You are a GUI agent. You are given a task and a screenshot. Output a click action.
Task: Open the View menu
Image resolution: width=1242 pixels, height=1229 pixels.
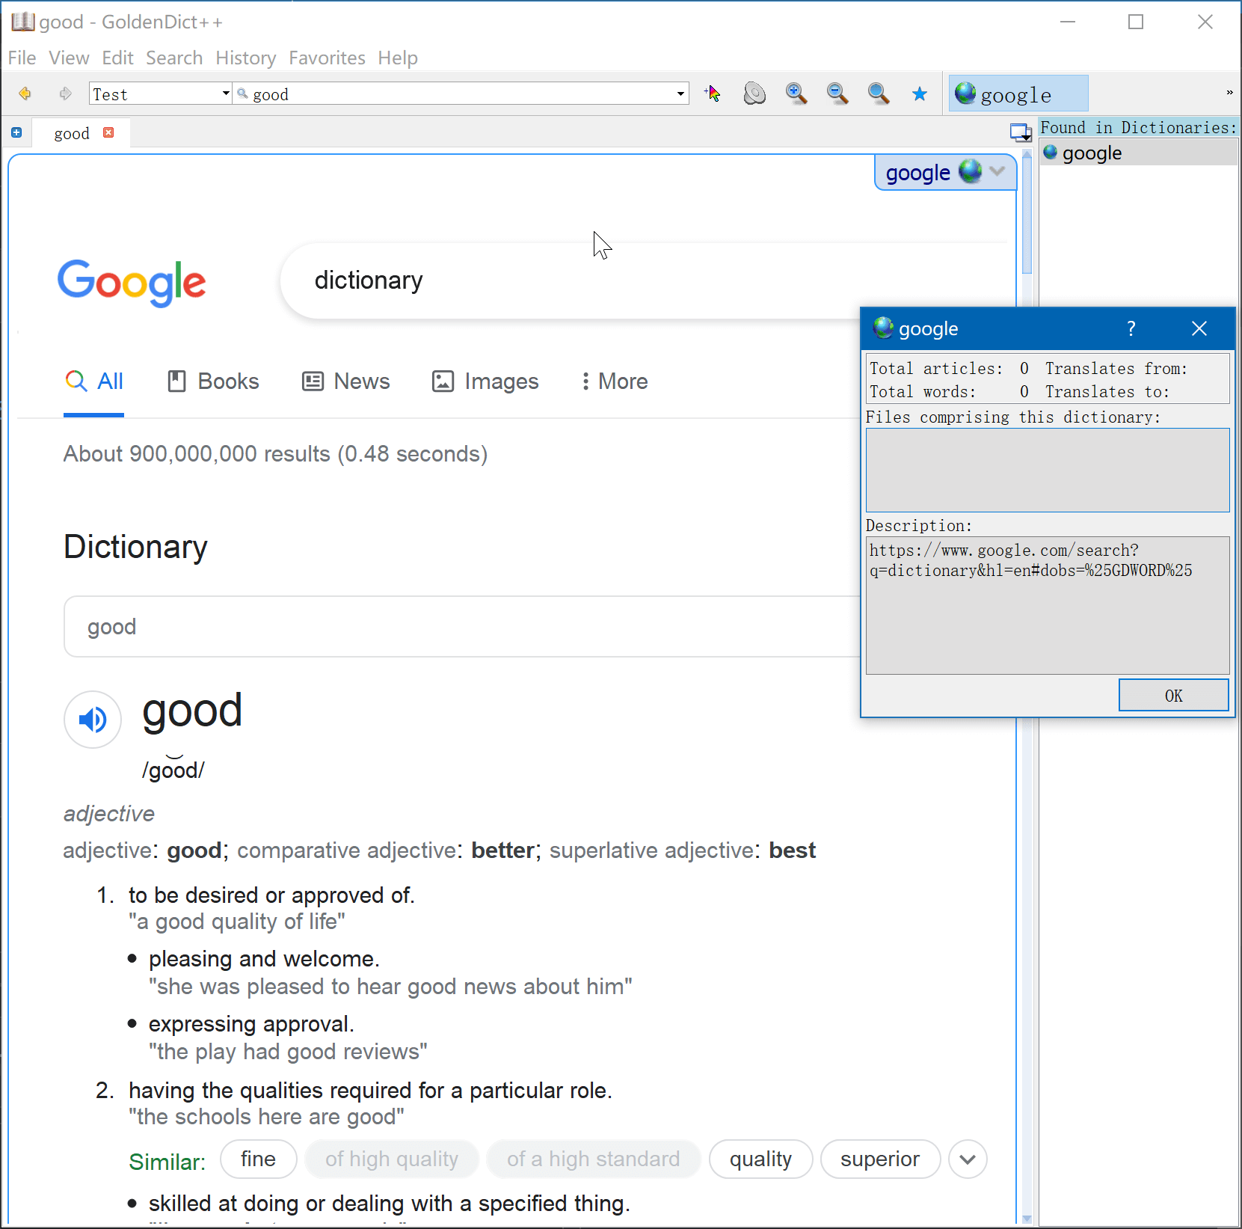[69, 58]
